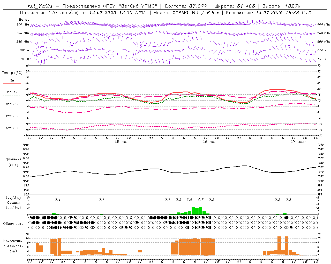This screenshot has width=331, height=264.
Task: Click the 0.4 precipitation total
Action: click(x=57, y=200)
